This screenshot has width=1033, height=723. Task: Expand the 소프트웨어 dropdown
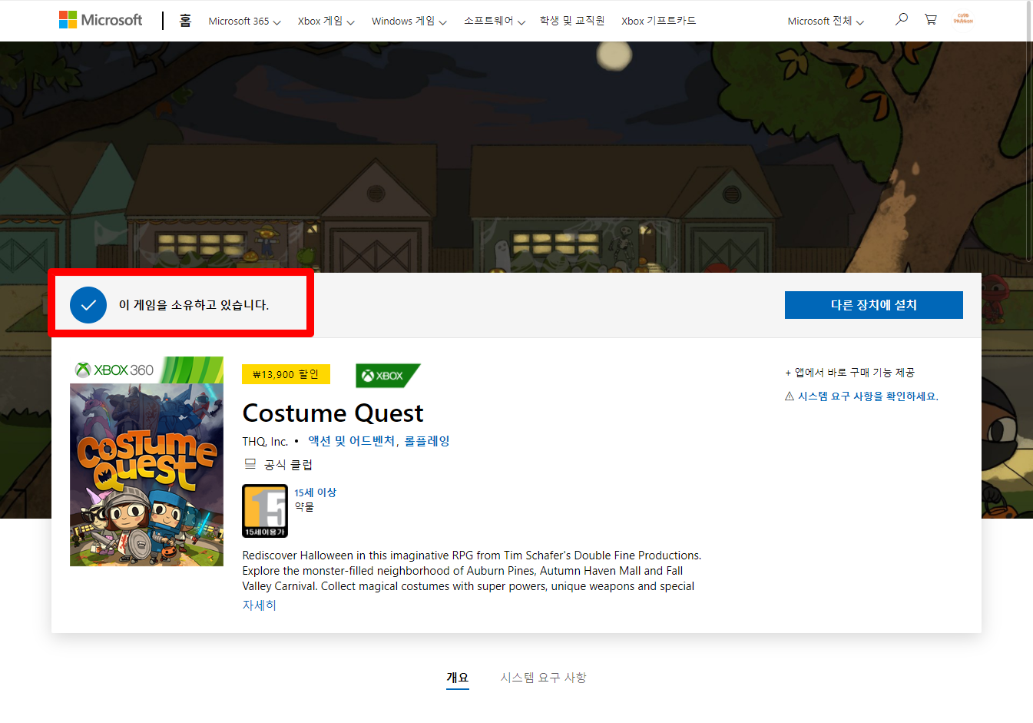494,22
